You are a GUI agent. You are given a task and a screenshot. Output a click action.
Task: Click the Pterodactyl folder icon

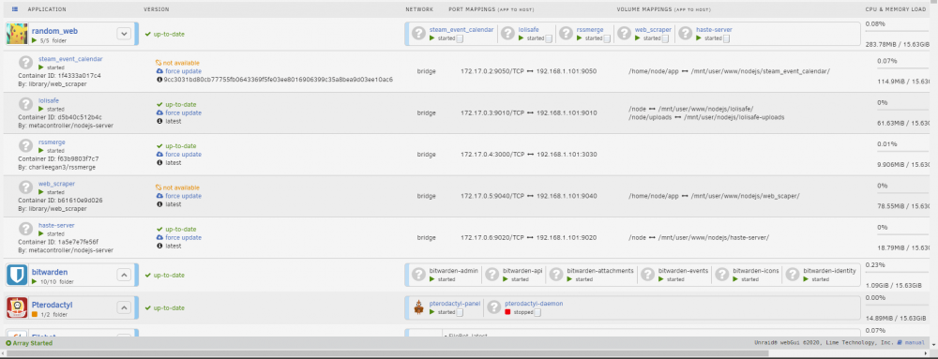click(x=17, y=307)
